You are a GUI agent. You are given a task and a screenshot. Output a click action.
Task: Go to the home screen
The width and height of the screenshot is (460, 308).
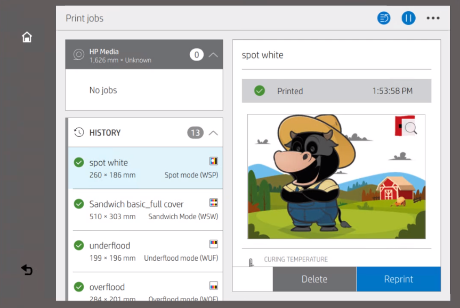point(27,37)
